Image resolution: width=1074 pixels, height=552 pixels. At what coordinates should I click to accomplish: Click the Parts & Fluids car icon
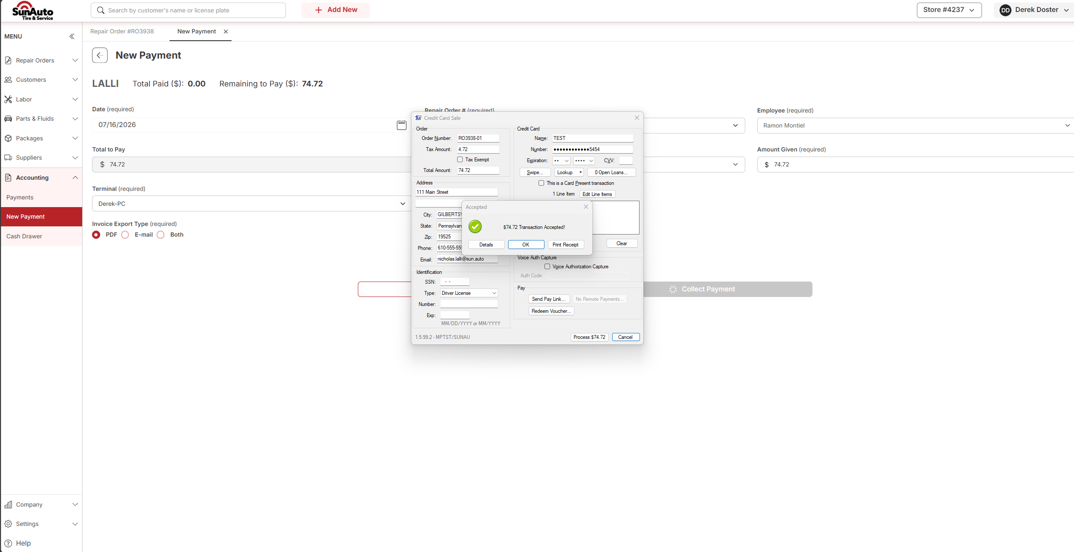8,119
